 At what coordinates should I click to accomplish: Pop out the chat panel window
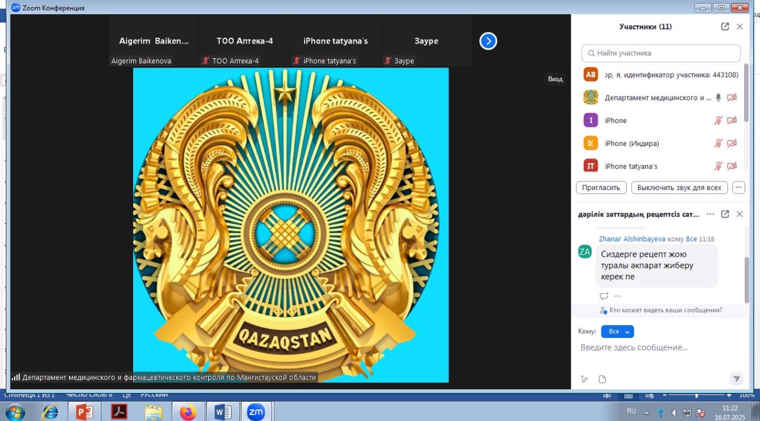725,214
